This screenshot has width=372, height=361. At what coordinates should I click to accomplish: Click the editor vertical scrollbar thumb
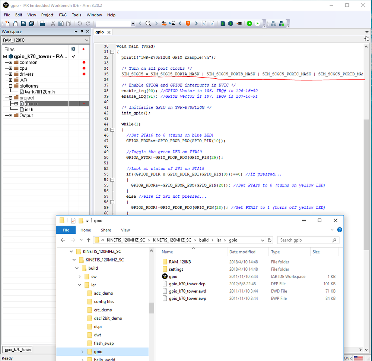[x=366, y=184]
